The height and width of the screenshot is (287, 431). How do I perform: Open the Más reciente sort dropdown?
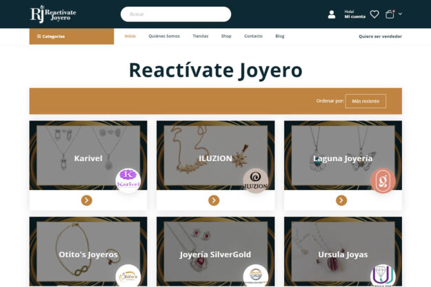(365, 101)
